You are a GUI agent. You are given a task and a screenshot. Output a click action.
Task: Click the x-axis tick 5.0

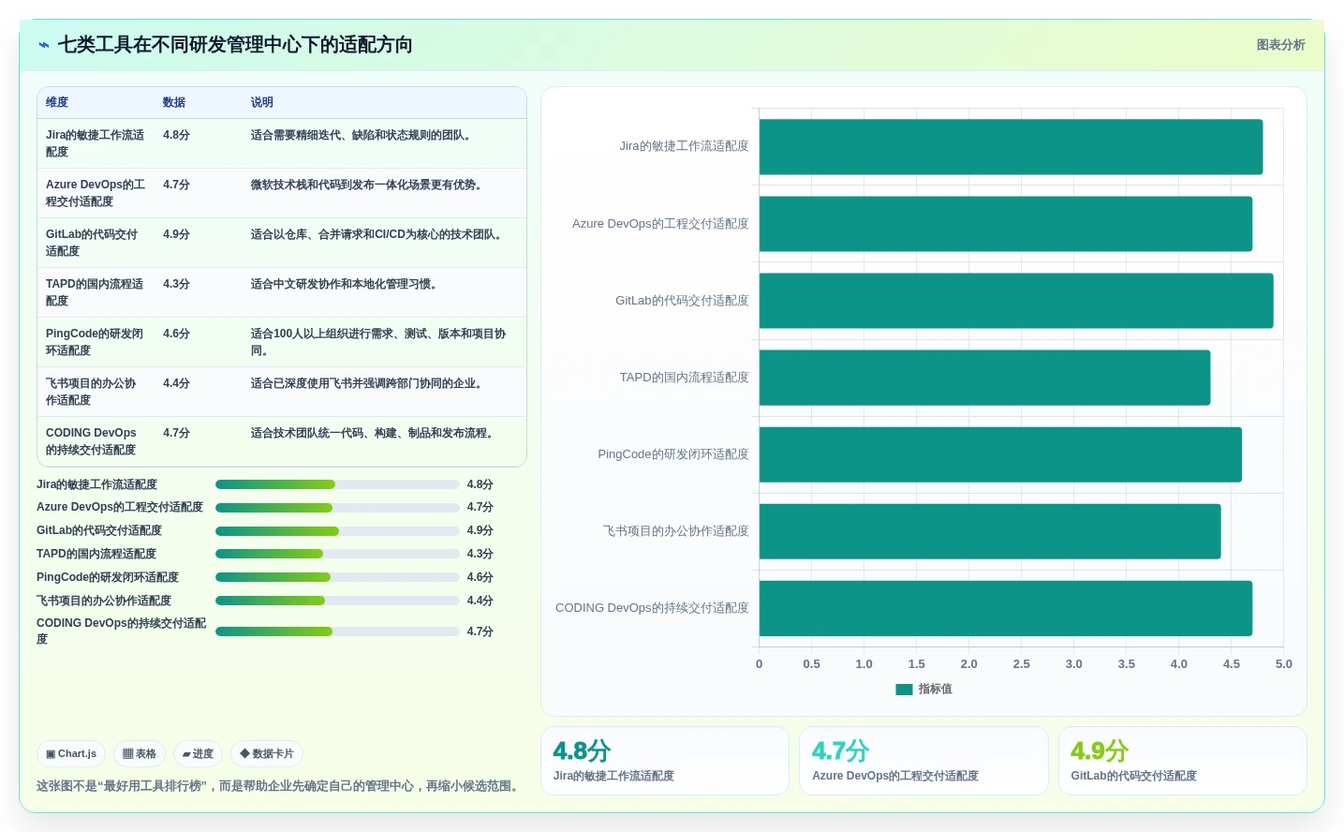(1283, 664)
